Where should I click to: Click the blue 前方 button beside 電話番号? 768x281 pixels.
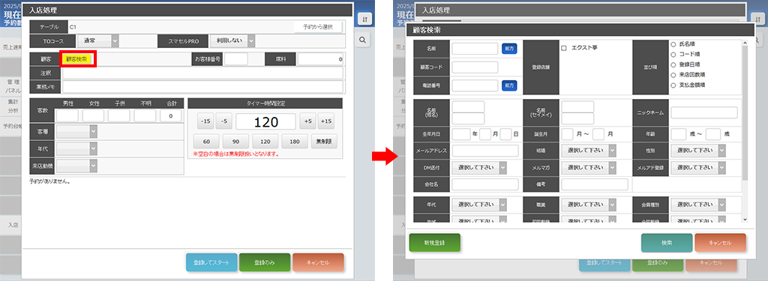[509, 85]
